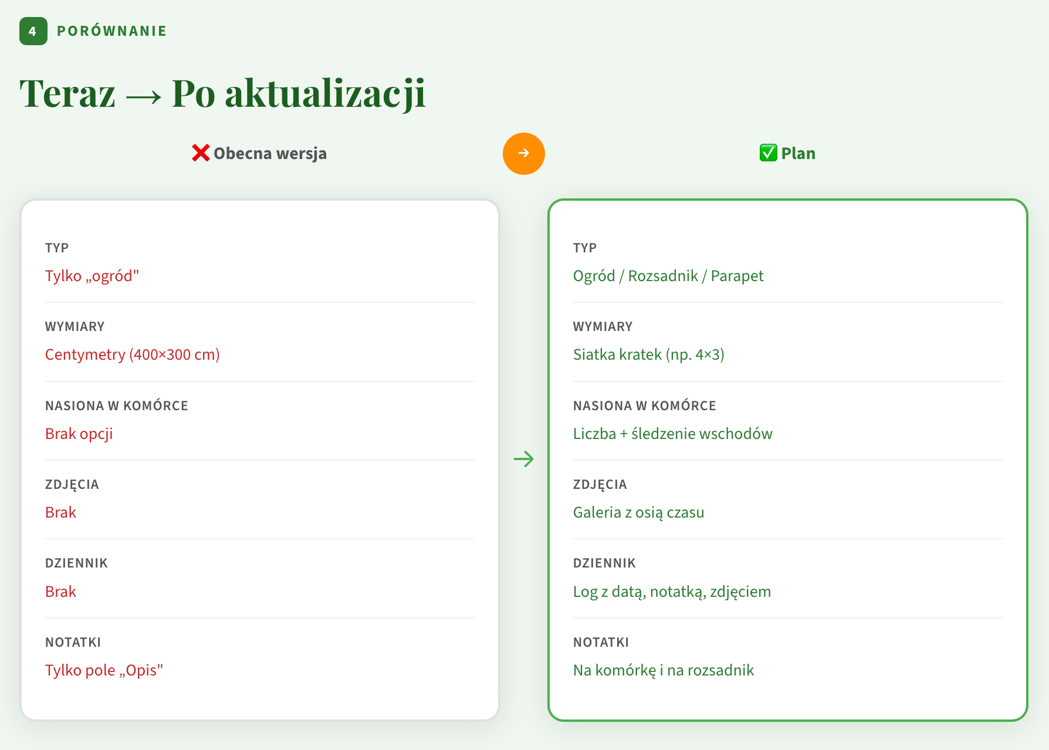1049x750 pixels.
Task: Click Galeria z osią czasu entry
Action: (638, 512)
